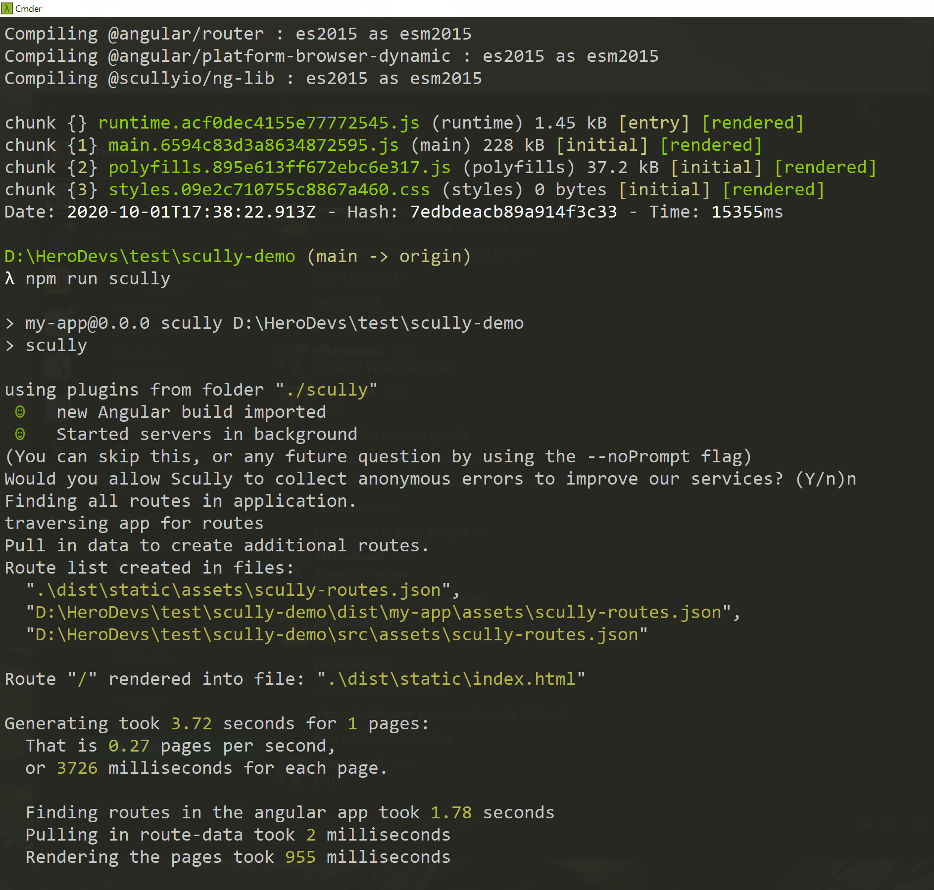934x890 pixels.
Task: Click the polyfills.895e613ff672ebc6e317.js filename
Action: click(x=280, y=167)
